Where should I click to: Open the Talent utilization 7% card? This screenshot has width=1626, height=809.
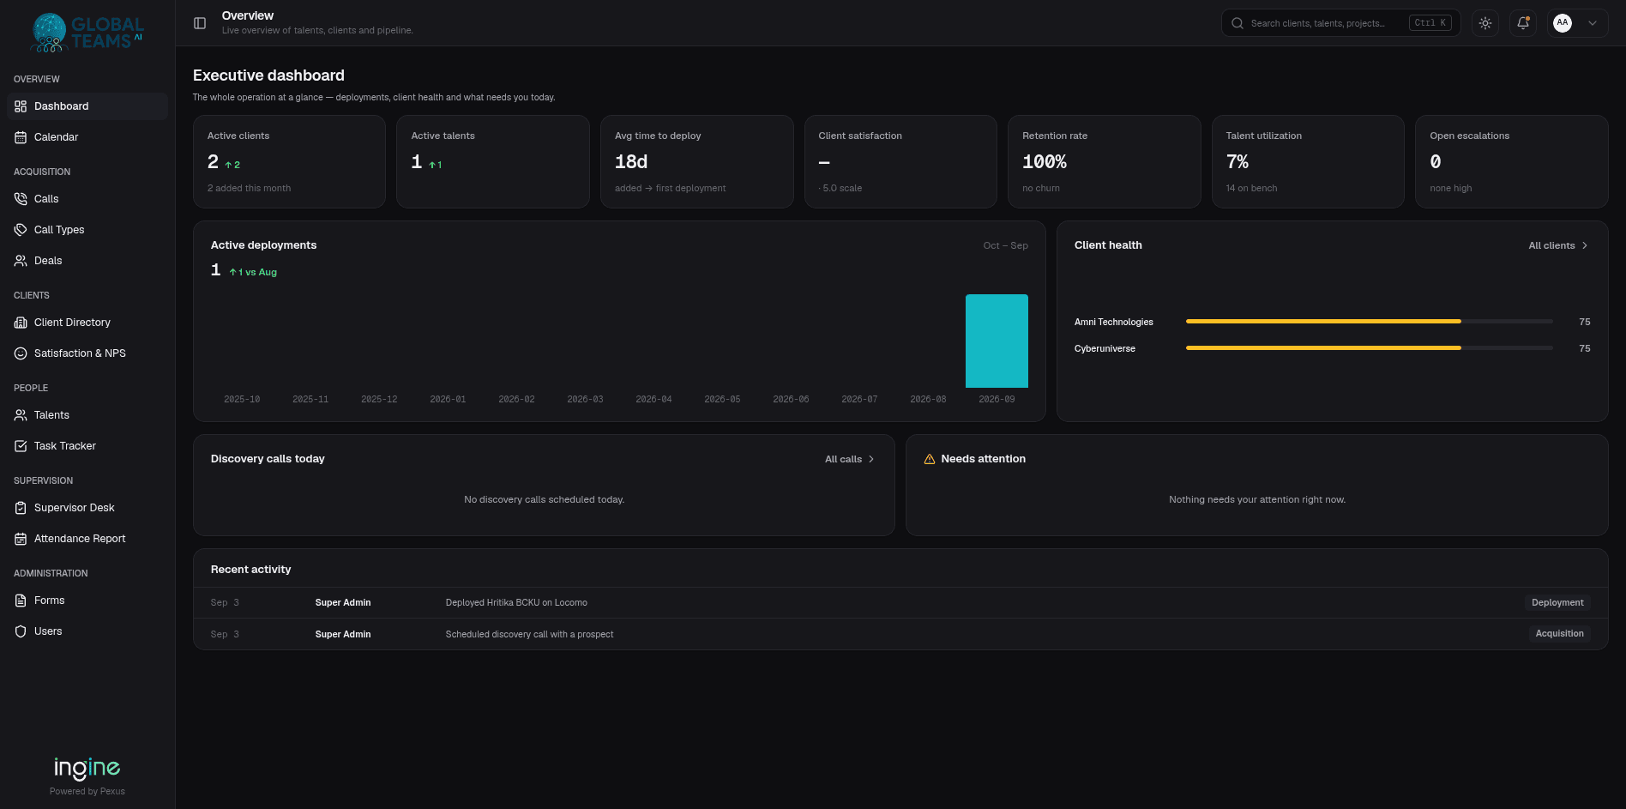tap(1308, 161)
